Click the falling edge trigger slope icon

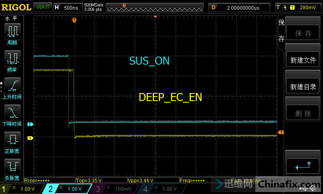(x=285, y=8)
